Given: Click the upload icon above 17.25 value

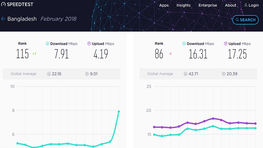Looking at the screenshot, I should [x=225, y=44].
